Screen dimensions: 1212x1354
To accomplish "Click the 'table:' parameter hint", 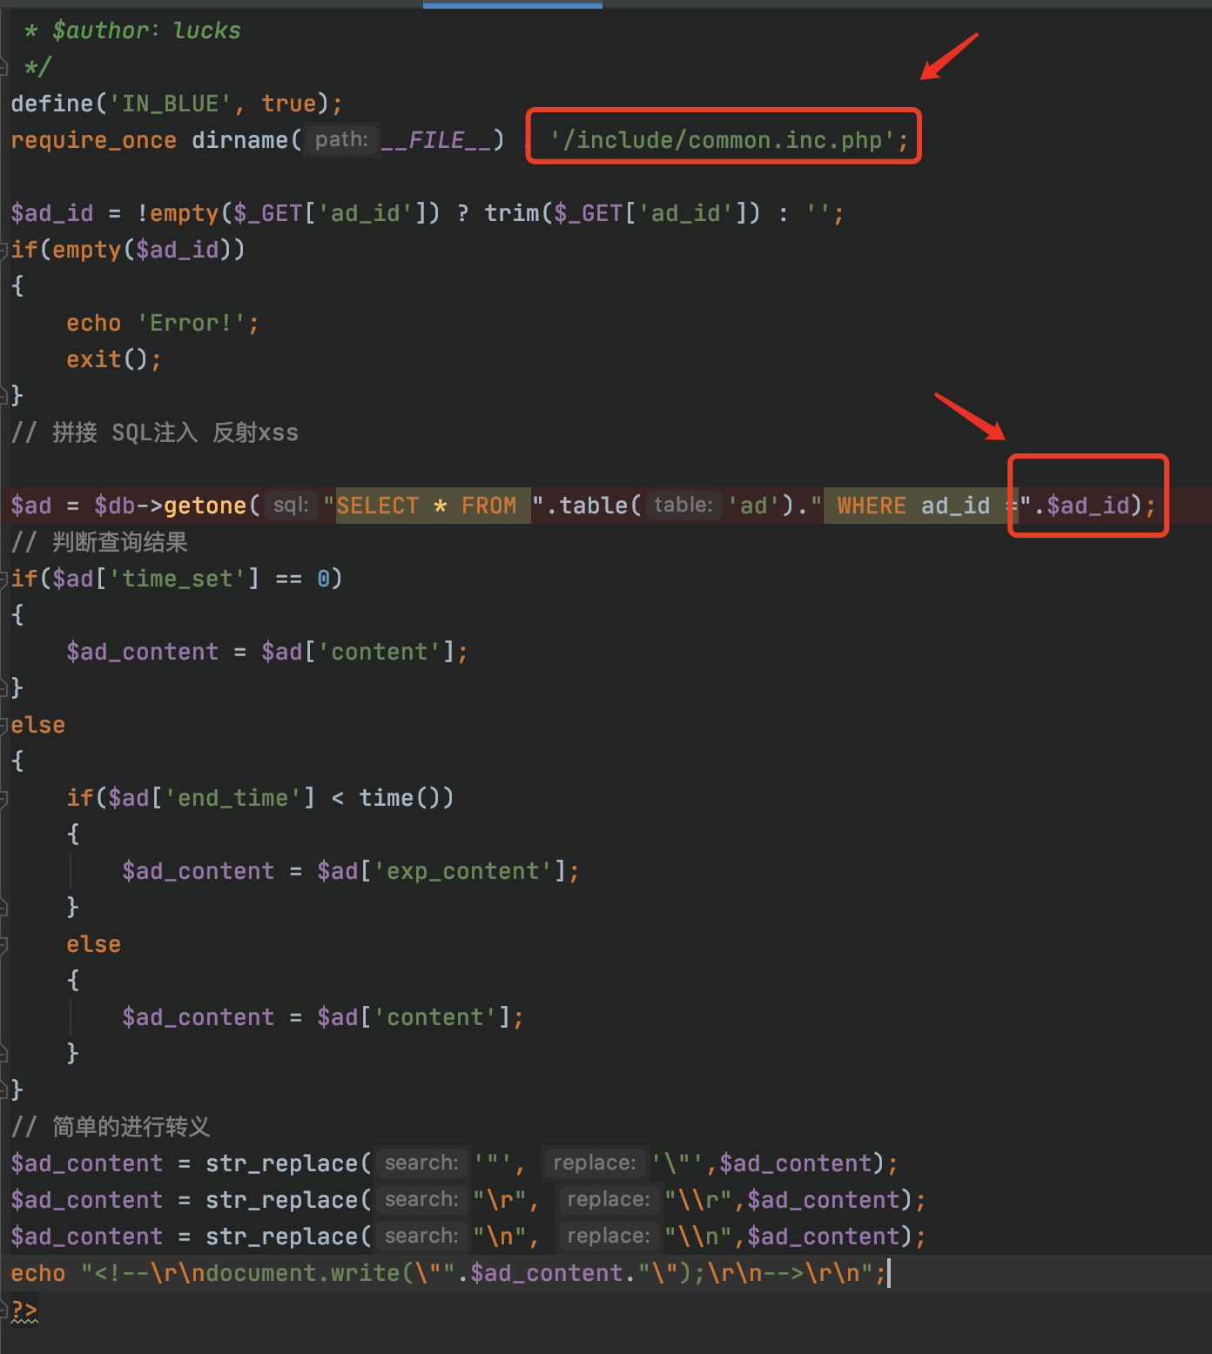I will (x=683, y=506).
